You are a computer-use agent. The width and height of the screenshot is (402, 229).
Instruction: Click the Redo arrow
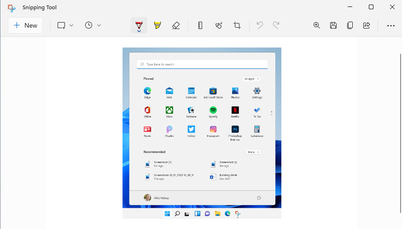click(276, 25)
